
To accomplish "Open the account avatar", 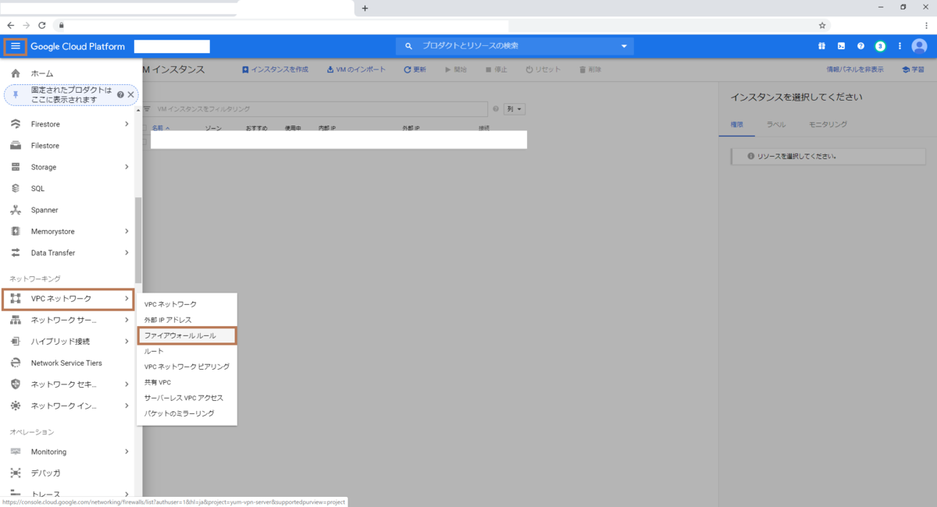I will click(920, 46).
